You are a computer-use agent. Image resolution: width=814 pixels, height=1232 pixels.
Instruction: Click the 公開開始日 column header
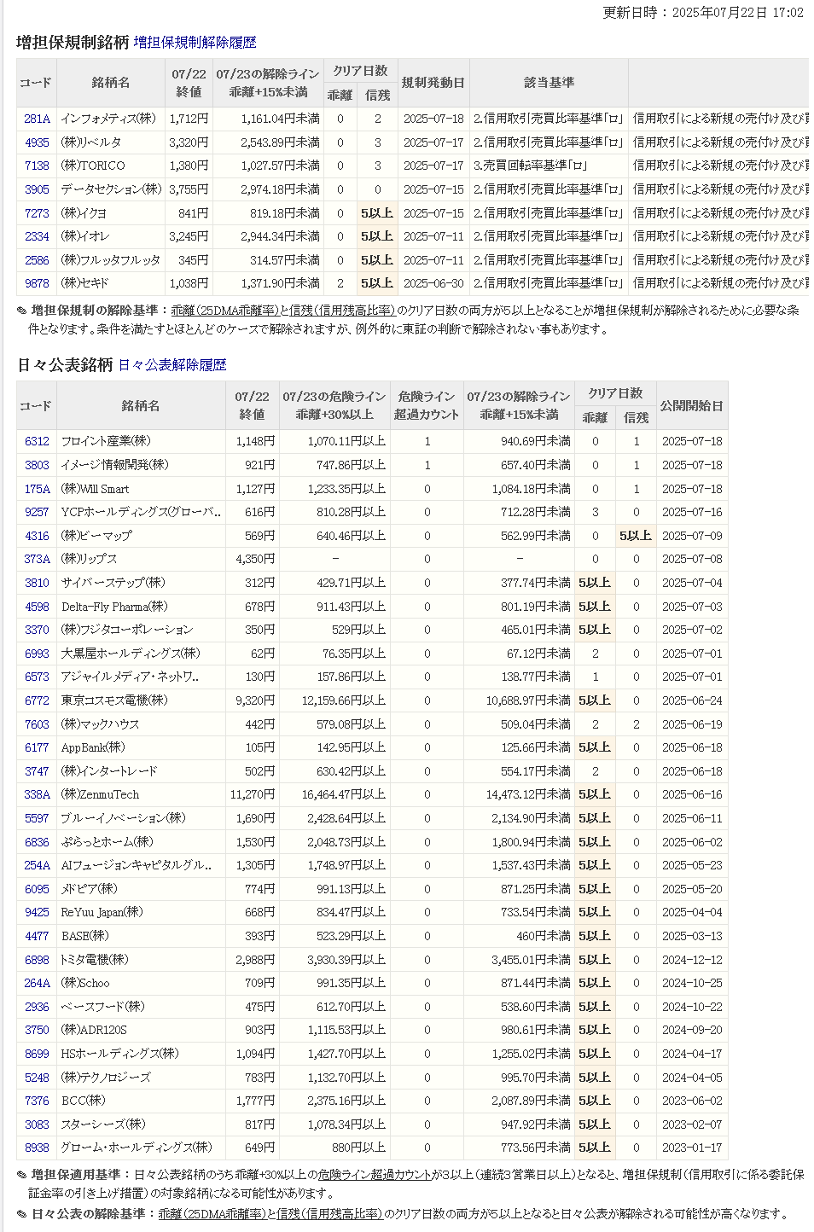(692, 406)
